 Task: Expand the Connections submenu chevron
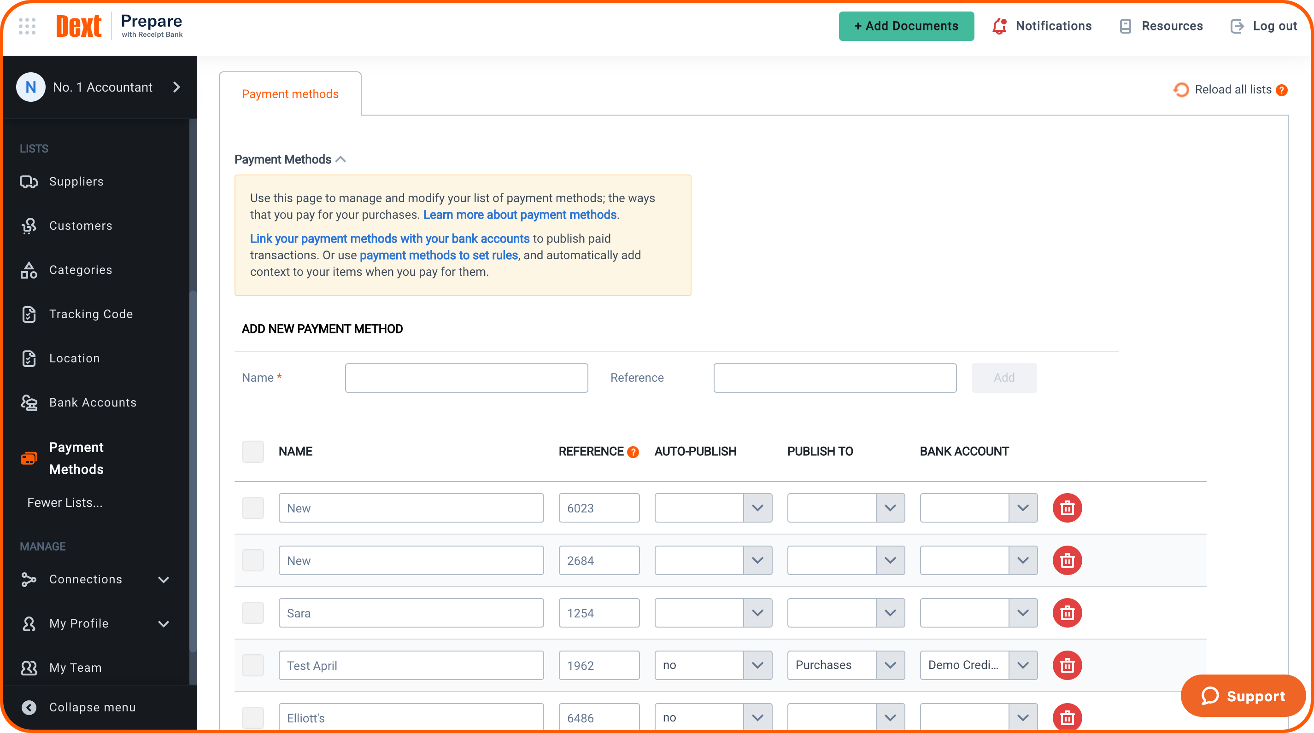click(163, 580)
